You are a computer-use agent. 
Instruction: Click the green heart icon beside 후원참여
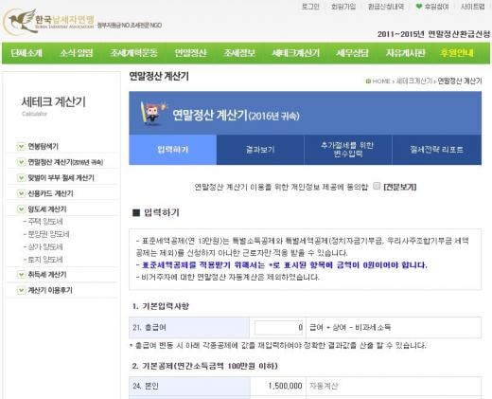point(419,7)
